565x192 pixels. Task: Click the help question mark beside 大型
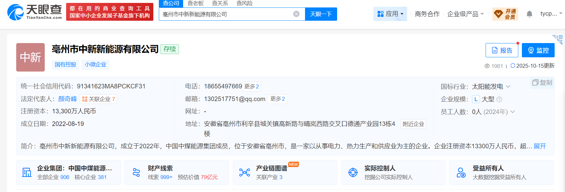coord(499,99)
